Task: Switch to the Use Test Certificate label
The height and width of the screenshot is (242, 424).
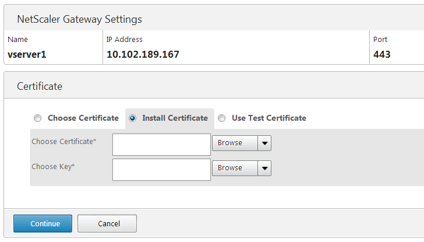Action: point(268,118)
